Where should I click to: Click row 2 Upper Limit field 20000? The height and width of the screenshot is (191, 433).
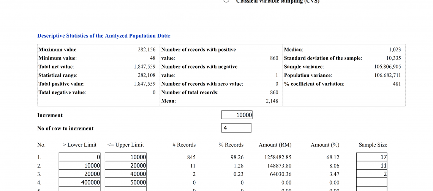126,165
